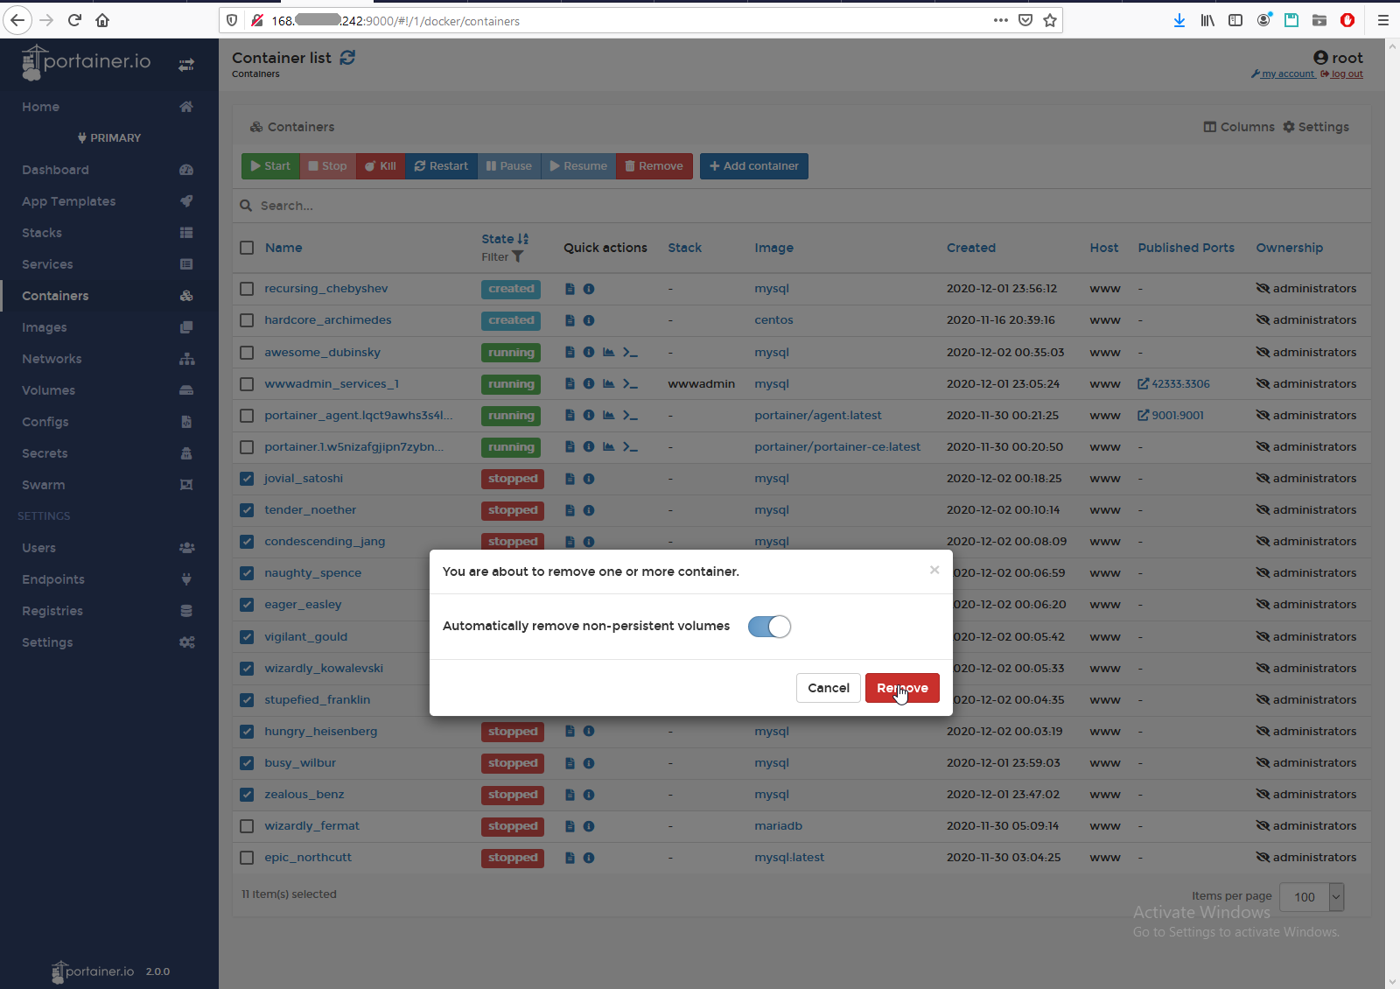This screenshot has width=1400, height=989.
Task: Toggle the sidebar collapse arrows icon
Action: 186,65
